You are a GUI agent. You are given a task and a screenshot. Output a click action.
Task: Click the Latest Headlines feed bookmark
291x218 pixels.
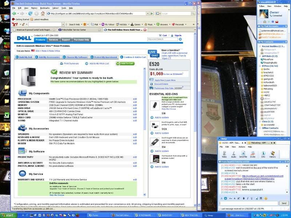coord(39,19)
